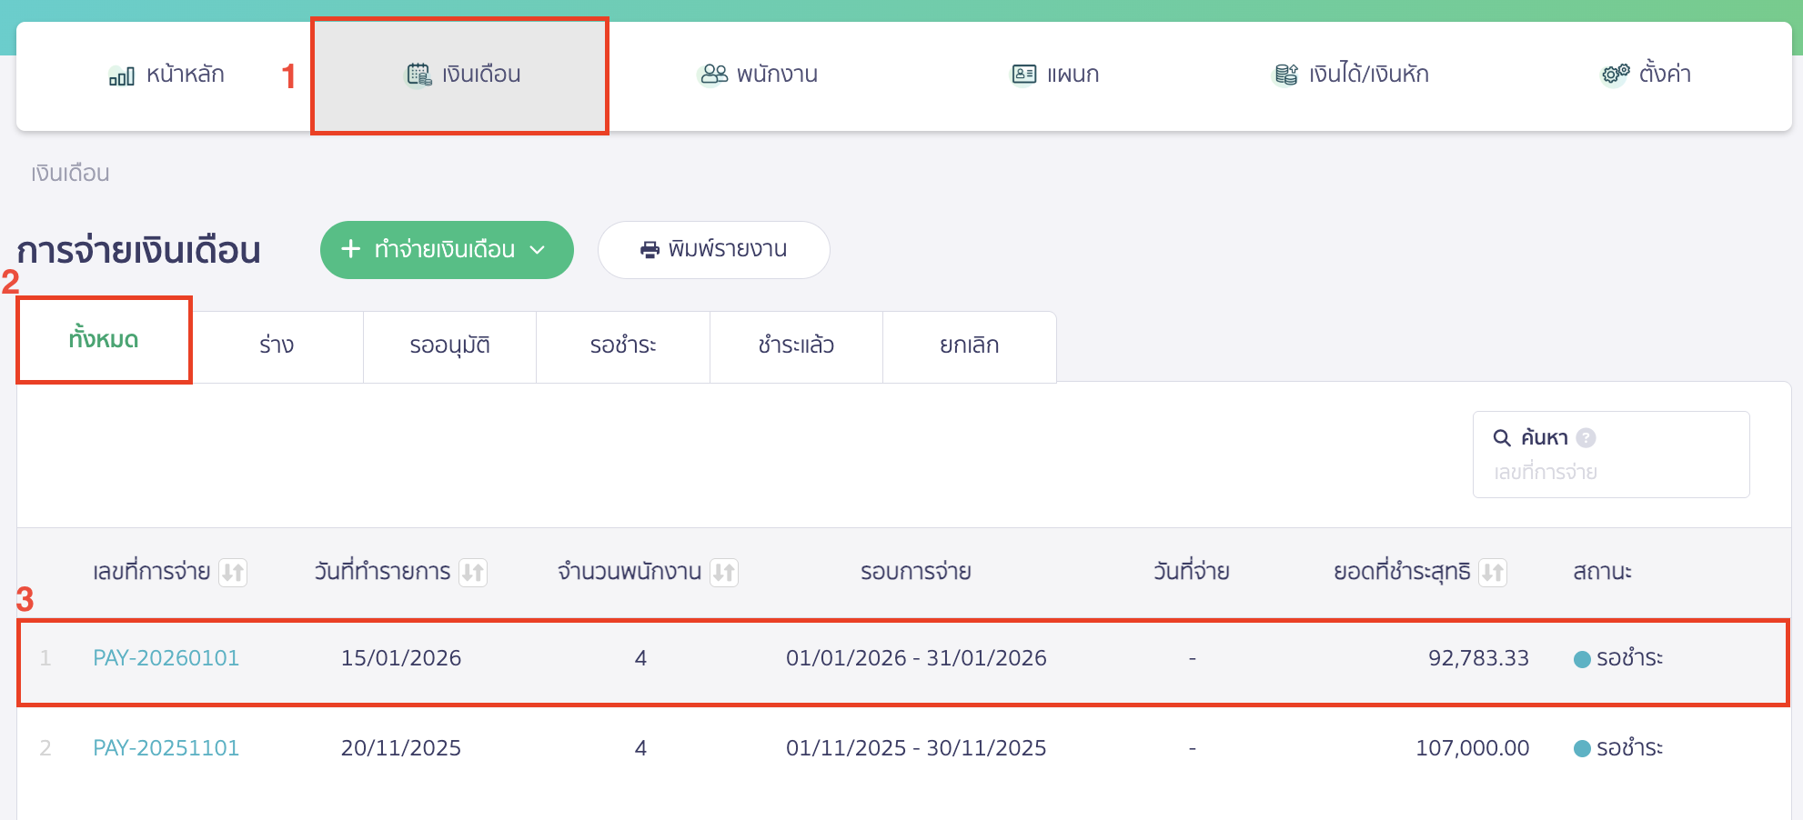1803x820 pixels.
Task: Show the ร่าง draft tab
Action: click(x=277, y=346)
